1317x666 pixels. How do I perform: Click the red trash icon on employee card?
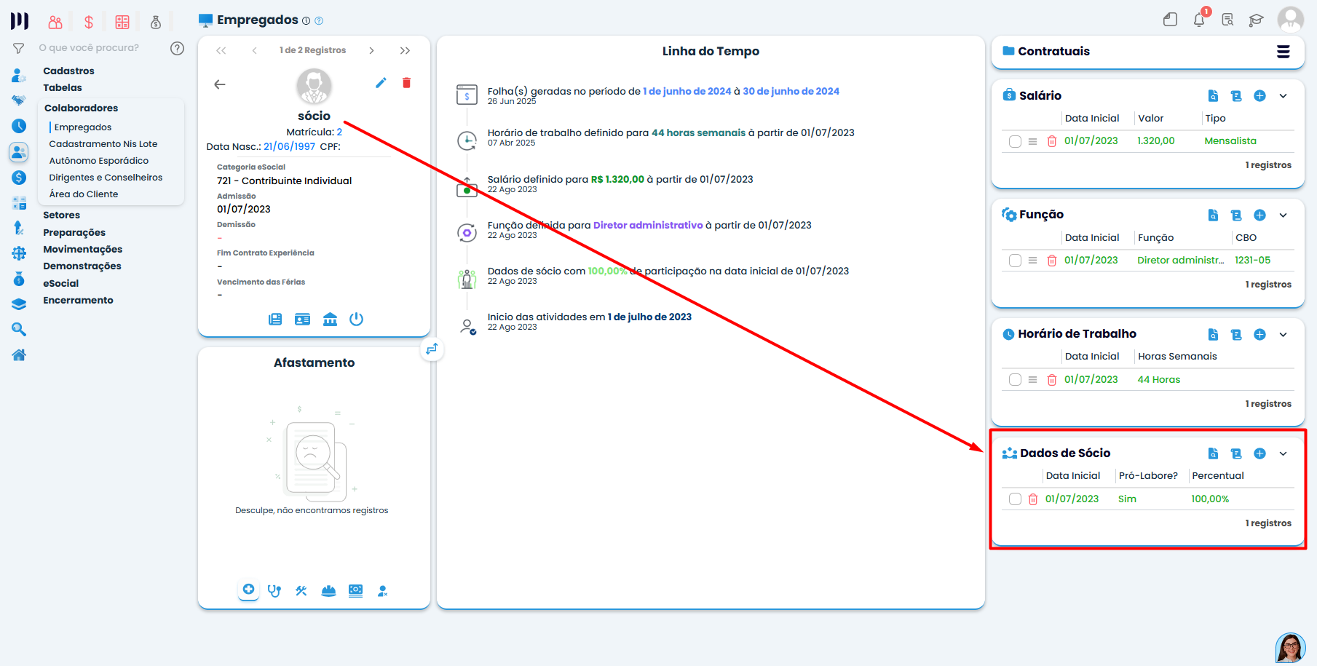[x=406, y=83]
